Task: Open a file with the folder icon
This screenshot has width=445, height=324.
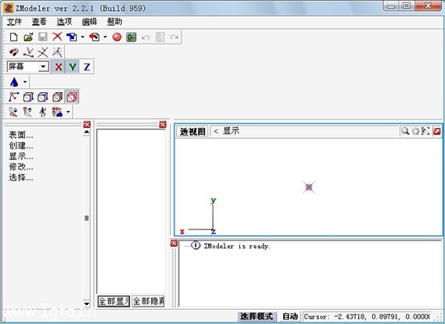Action: [x=28, y=37]
